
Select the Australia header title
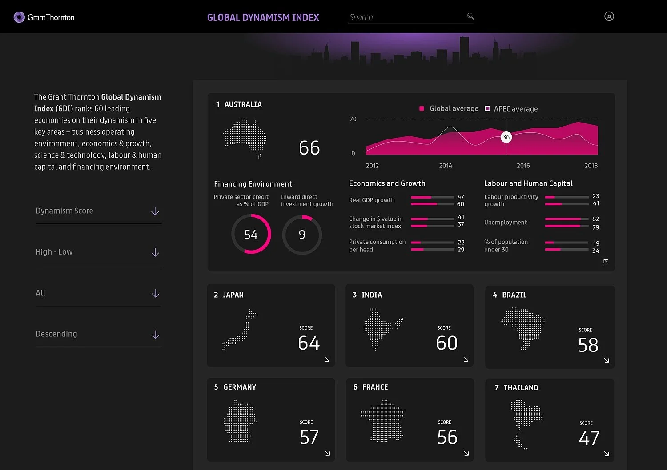pos(243,104)
